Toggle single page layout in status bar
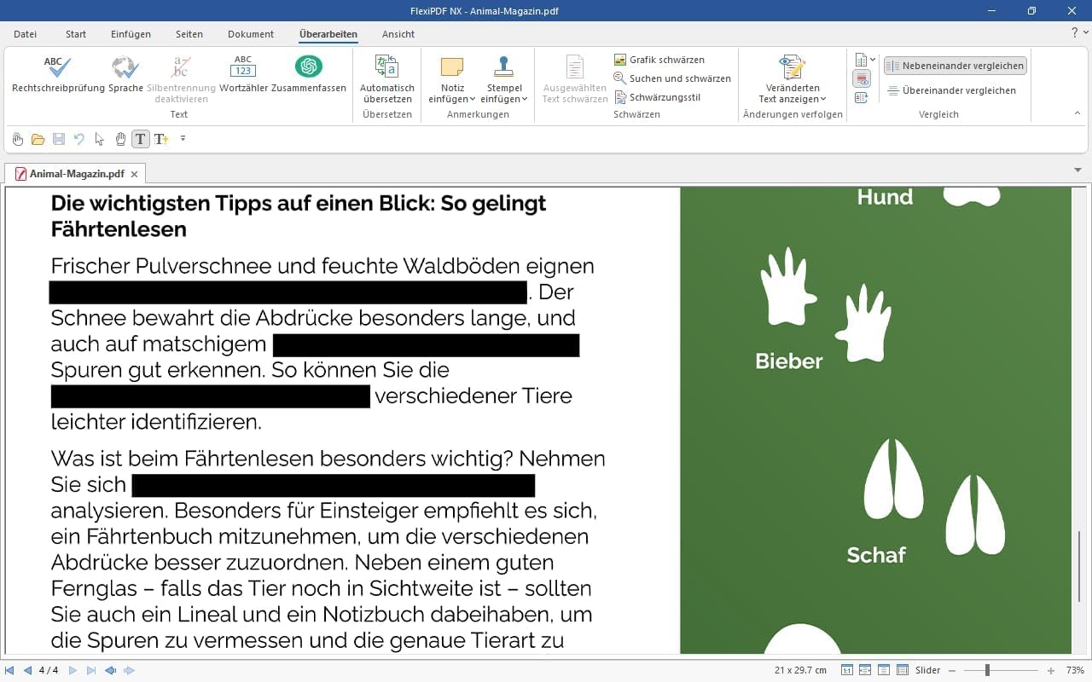Screen dimensions: 1092x682 click(x=884, y=671)
